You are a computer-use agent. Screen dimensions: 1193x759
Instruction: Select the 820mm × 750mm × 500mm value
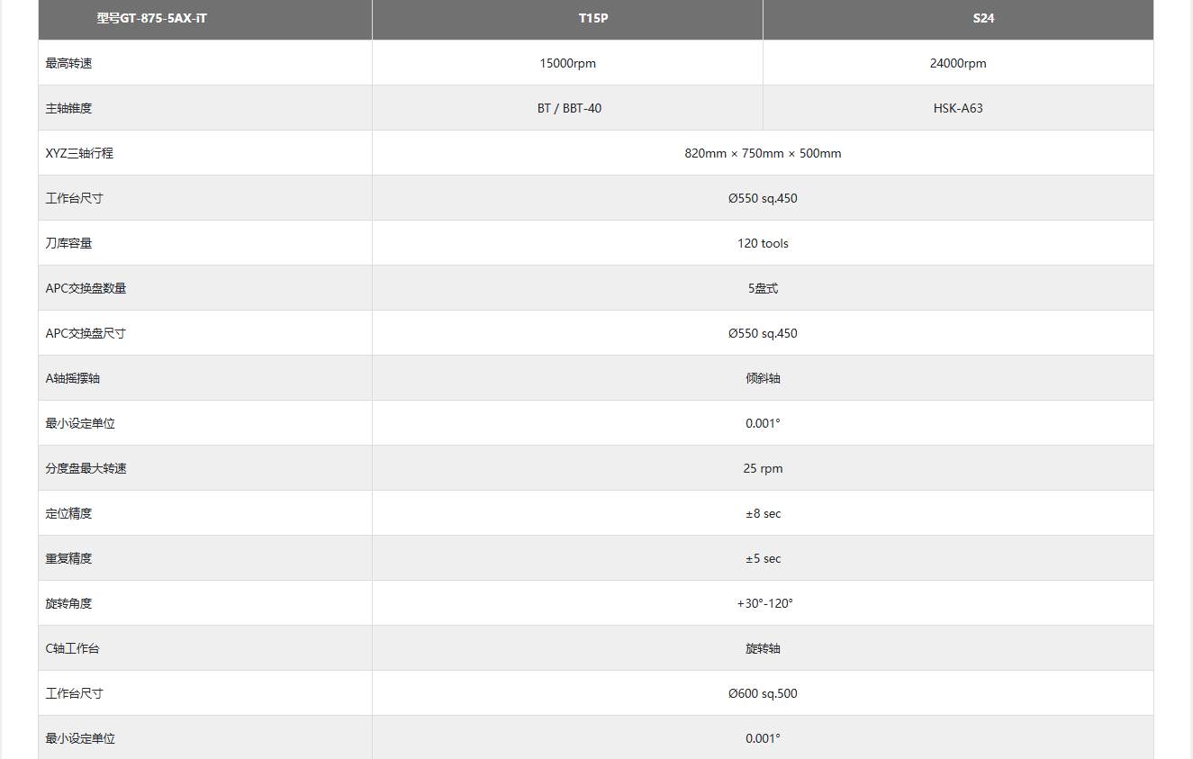[763, 153]
